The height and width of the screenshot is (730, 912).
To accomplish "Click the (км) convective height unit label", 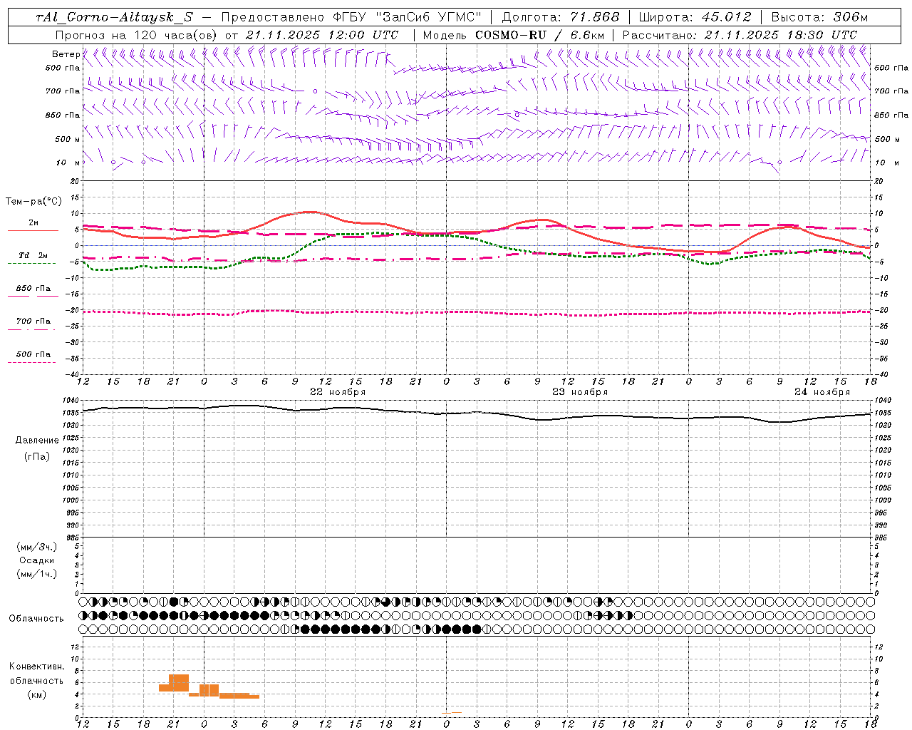I will pos(37,694).
